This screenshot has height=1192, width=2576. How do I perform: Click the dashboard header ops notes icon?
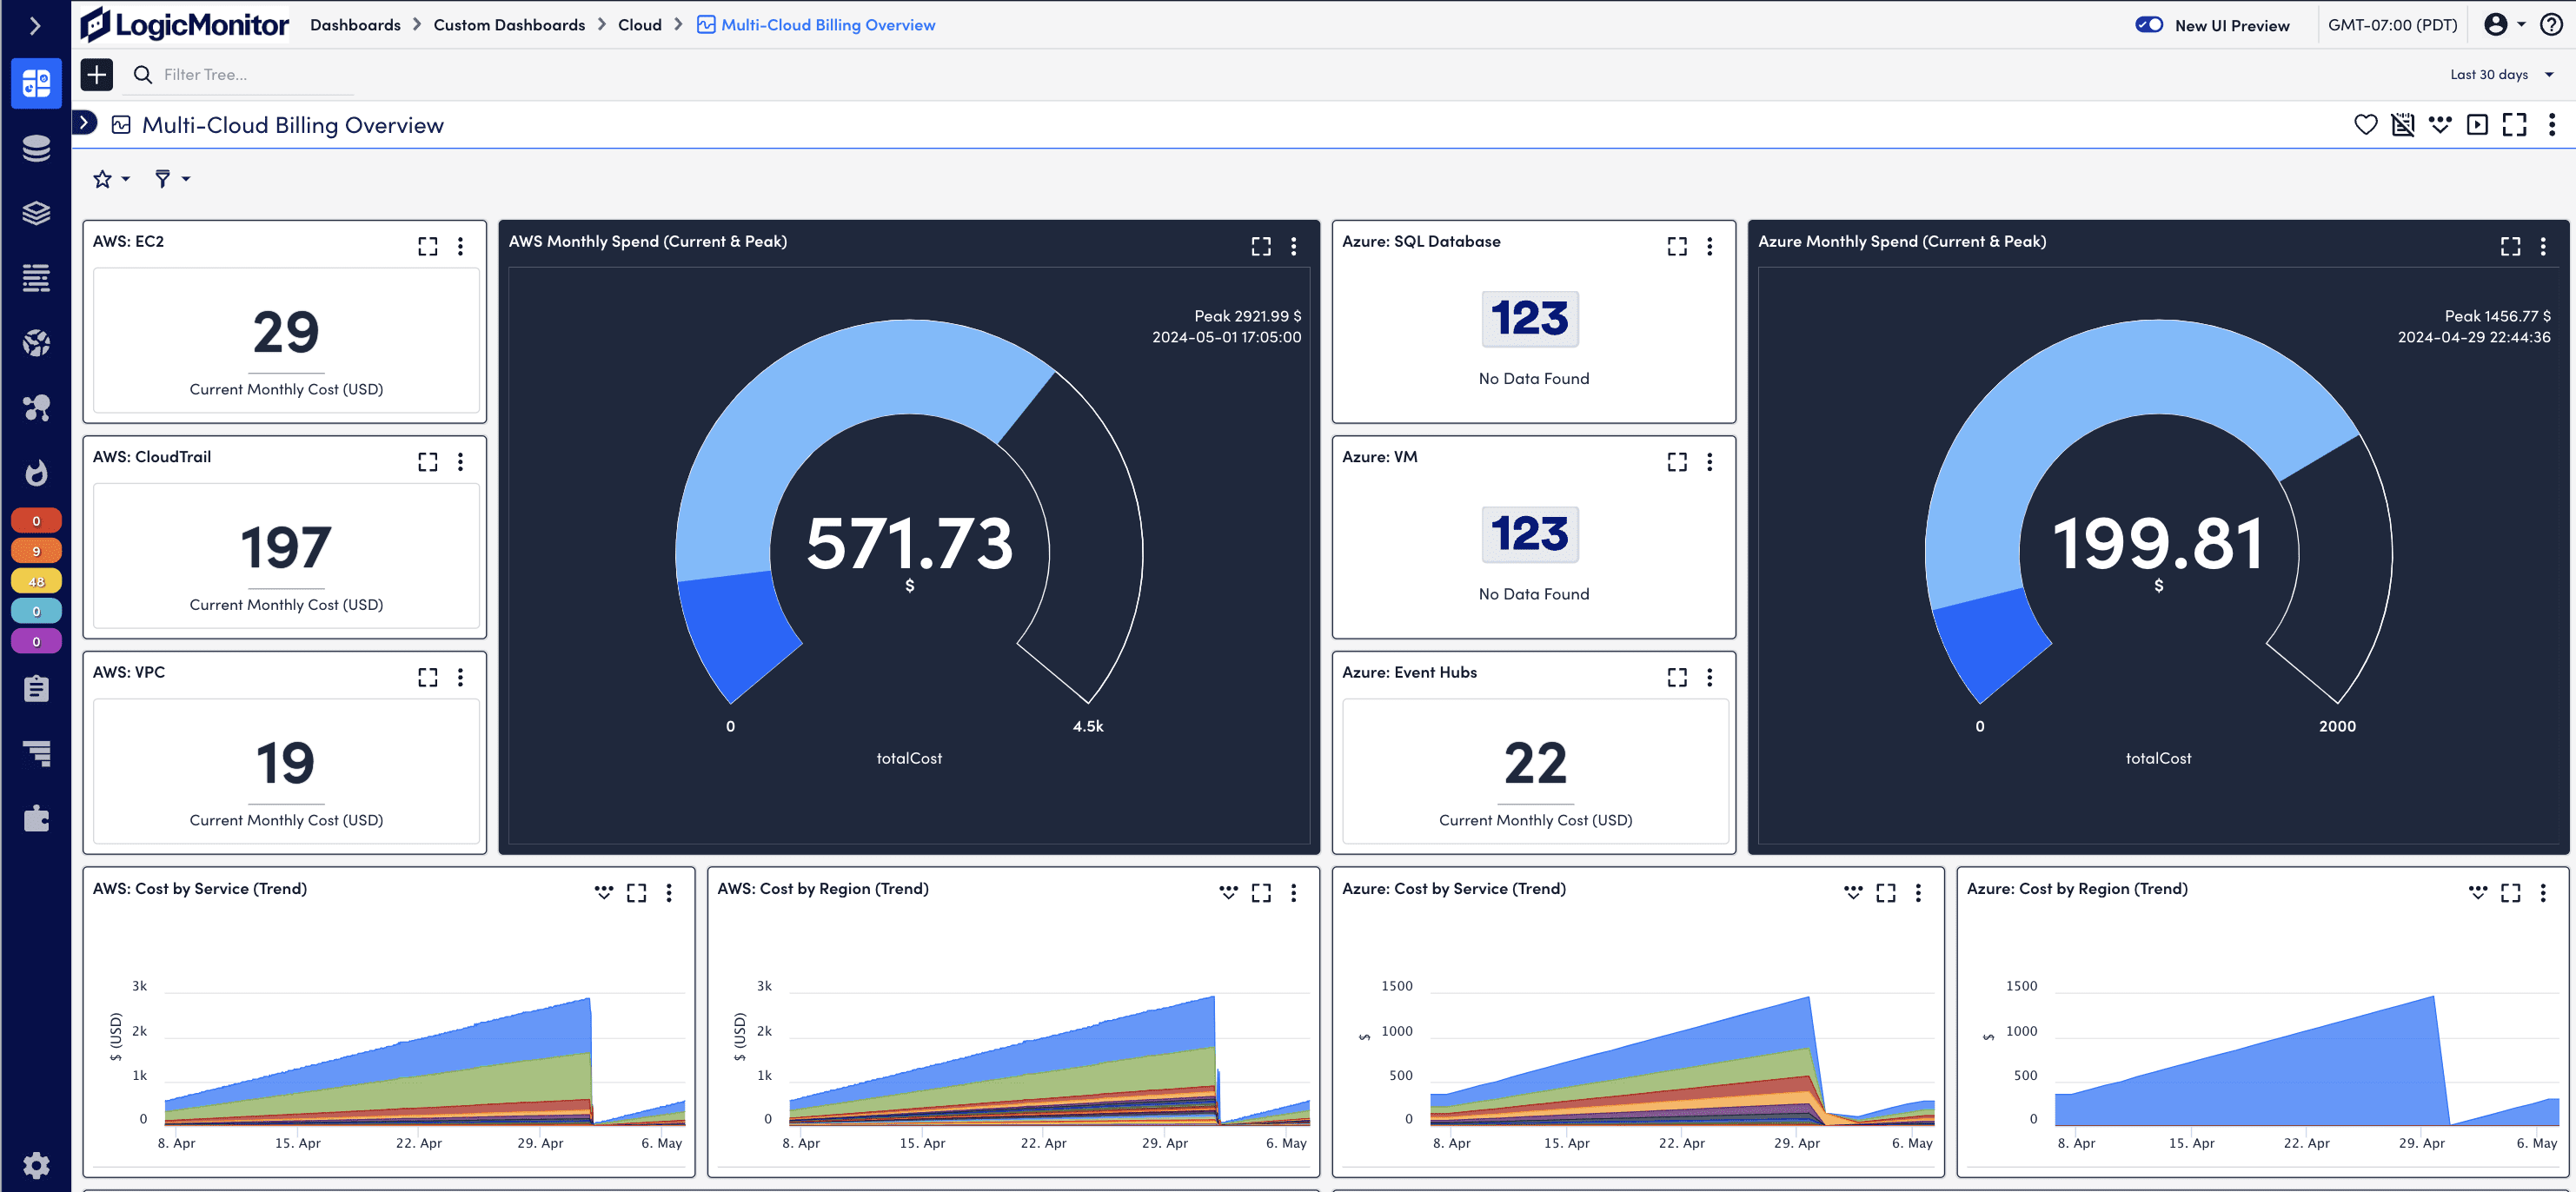(2440, 124)
